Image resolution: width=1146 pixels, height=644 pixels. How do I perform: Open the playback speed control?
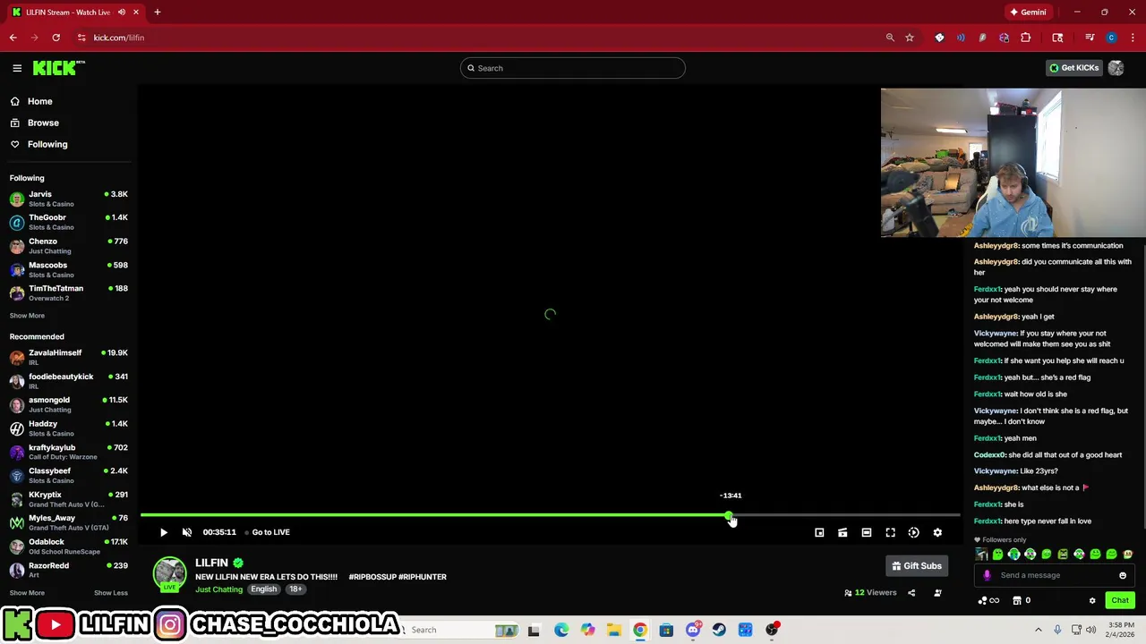tap(913, 532)
